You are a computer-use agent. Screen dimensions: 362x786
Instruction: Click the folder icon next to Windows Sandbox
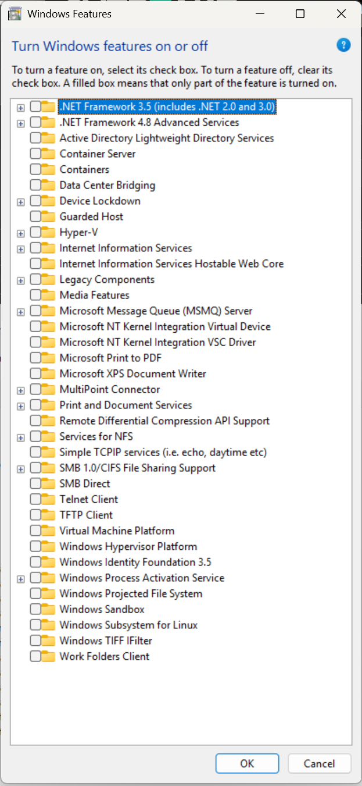point(48,610)
